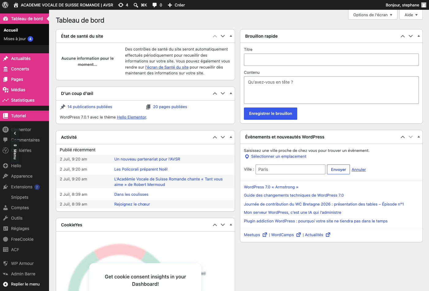Click the Actualités pin icon

click(6, 59)
